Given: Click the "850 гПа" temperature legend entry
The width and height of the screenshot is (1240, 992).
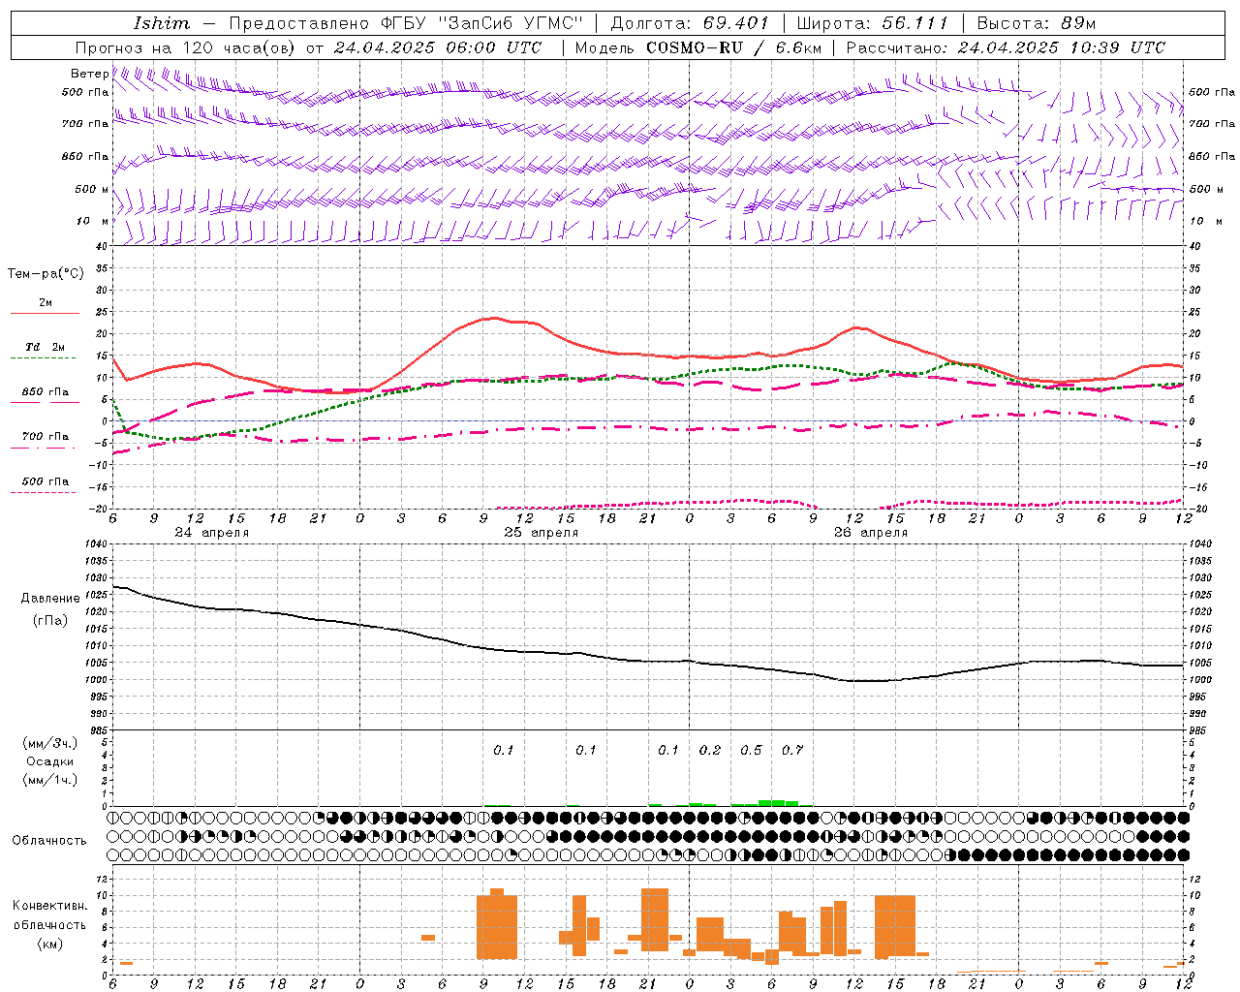Looking at the screenshot, I should (46, 392).
